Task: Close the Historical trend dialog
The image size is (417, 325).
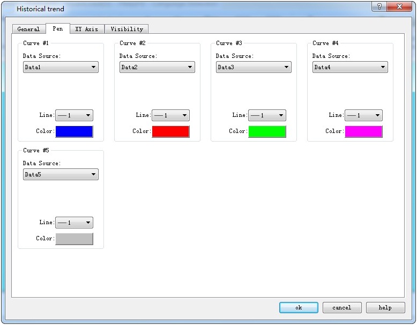Action: (399, 6)
